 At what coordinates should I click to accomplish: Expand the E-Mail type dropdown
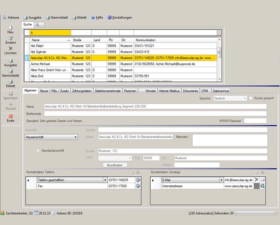[221, 180]
